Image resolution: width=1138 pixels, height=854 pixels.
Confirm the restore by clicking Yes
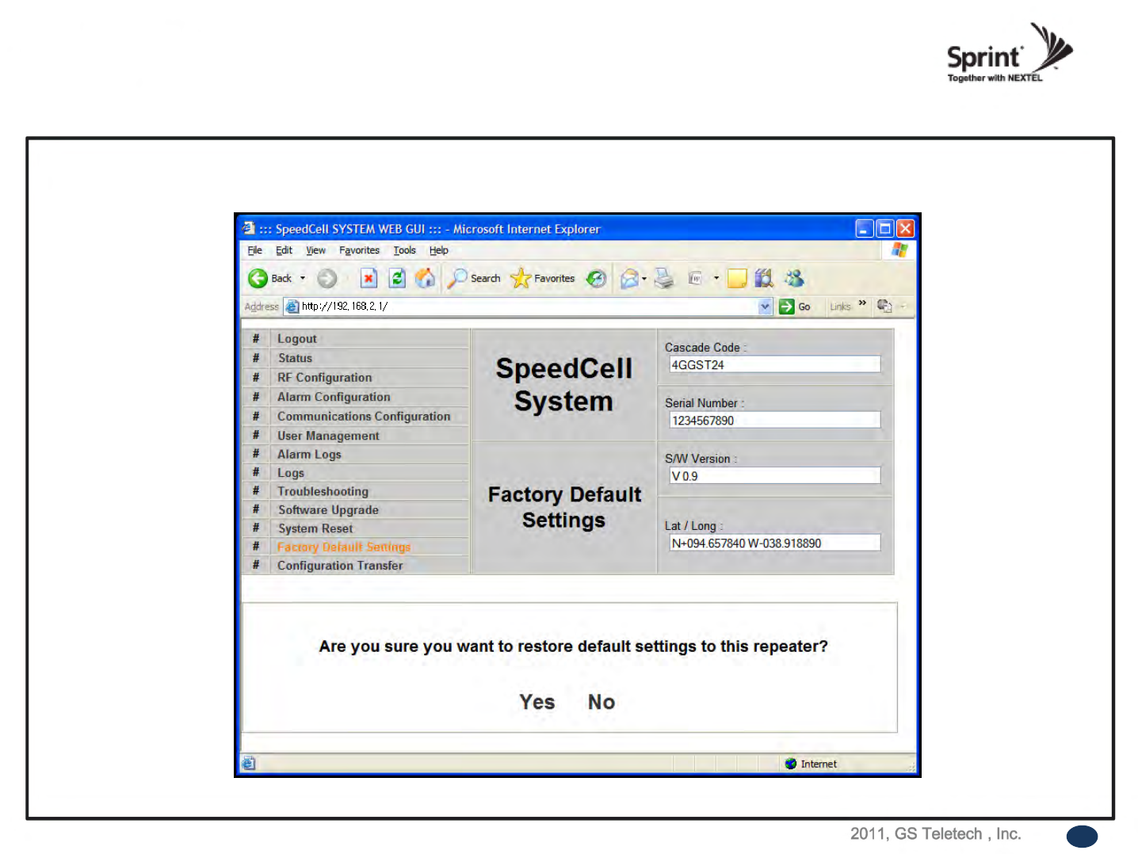pyautogui.click(x=537, y=702)
